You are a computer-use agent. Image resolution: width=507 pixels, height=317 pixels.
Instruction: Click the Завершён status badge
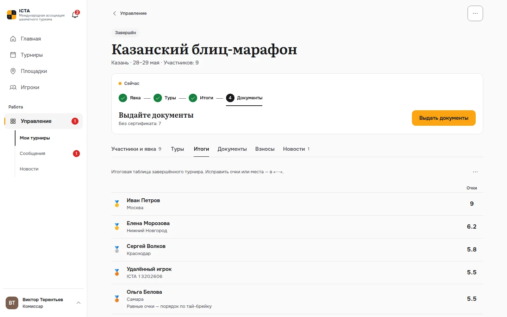[x=126, y=33]
